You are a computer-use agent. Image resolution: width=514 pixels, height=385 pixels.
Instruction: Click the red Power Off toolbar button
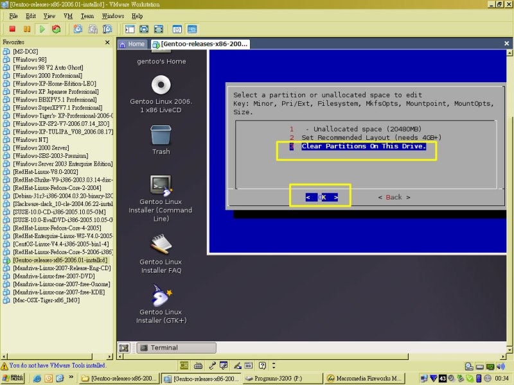pos(12,29)
